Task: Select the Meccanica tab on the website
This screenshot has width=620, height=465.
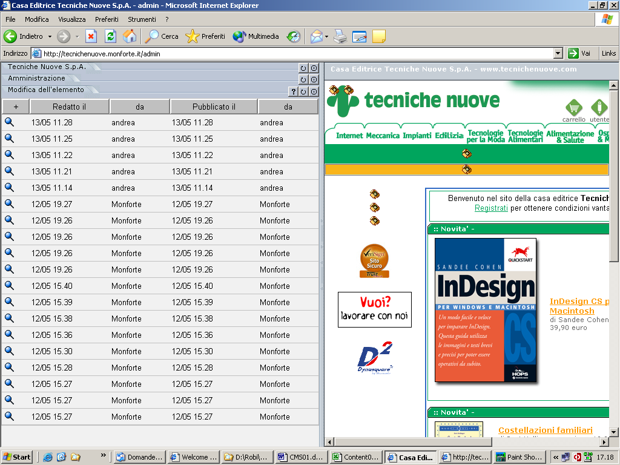Action: (383, 136)
